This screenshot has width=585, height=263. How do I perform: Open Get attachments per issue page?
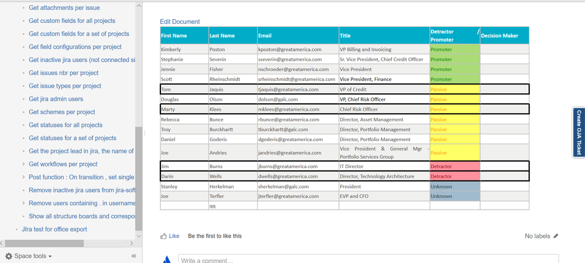pos(64,8)
